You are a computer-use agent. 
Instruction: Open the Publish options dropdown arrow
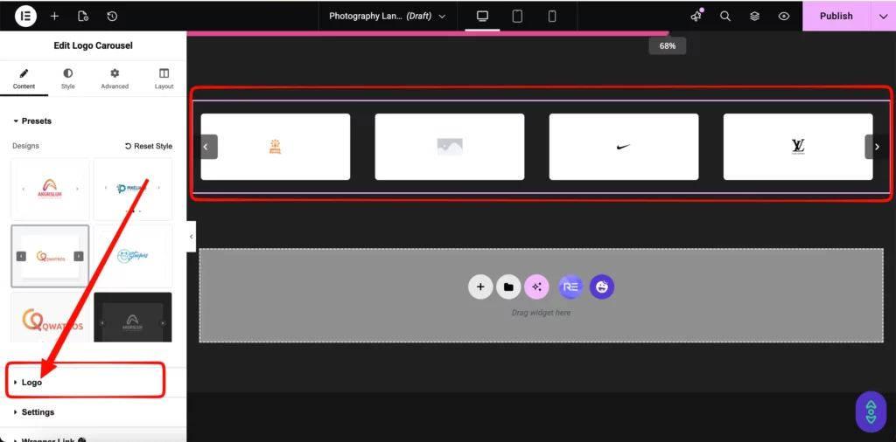tap(883, 16)
